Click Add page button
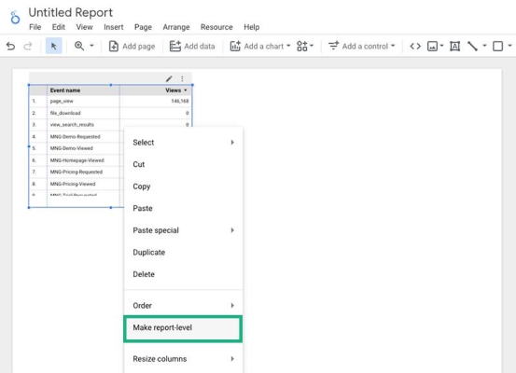Viewport: 516px width, 373px height. (132, 46)
